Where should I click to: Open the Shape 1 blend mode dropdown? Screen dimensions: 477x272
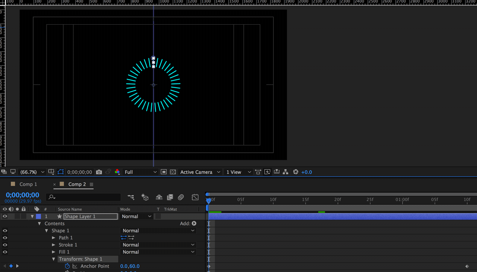(158, 231)
